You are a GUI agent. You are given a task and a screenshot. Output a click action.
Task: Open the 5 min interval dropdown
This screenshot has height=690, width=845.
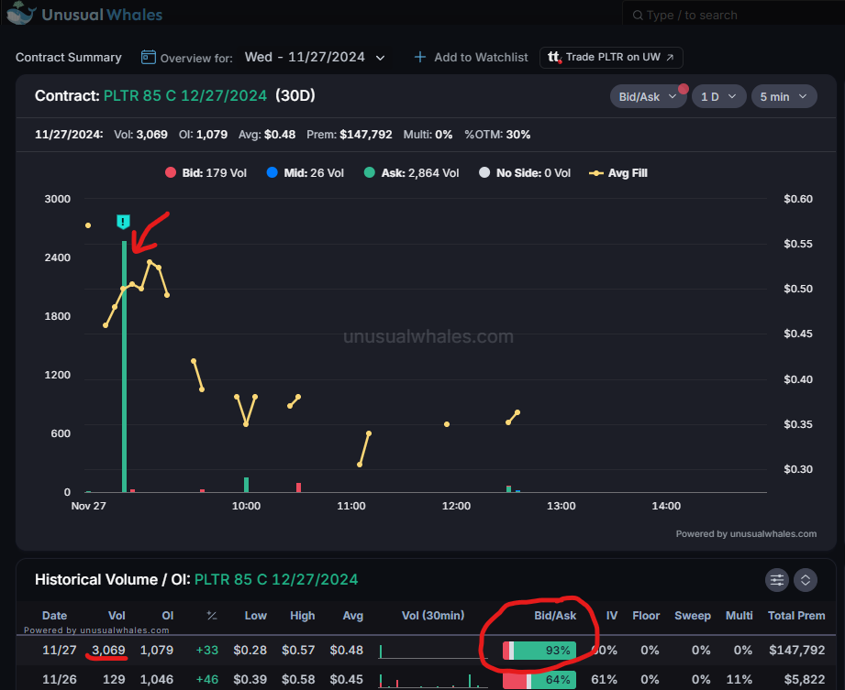pyautogui.click(x=784, y=97)
